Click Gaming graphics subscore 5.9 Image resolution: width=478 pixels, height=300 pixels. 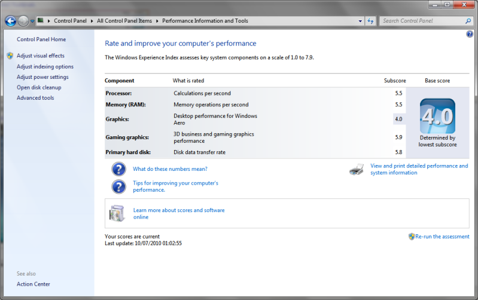399,137
